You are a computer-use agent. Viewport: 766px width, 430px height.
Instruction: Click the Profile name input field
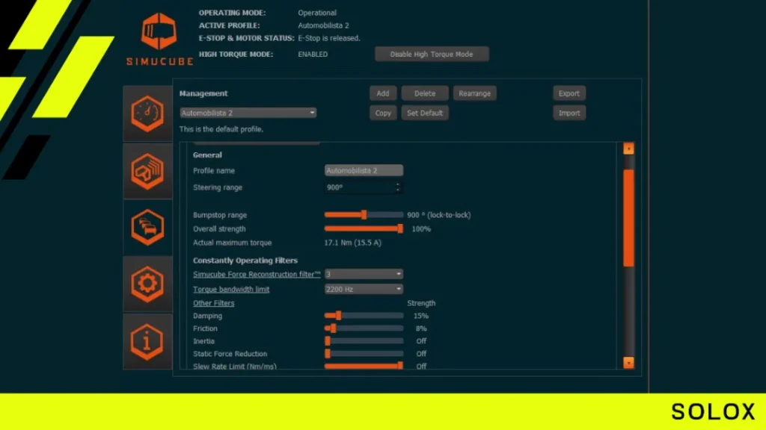(x=364, y=170)
